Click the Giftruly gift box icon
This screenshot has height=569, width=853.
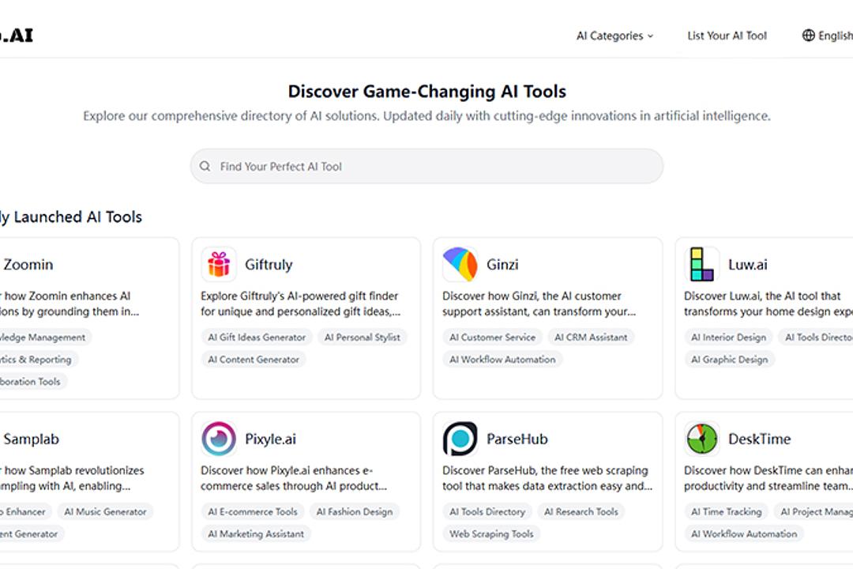pyautogui.click(x=219, y=265)
